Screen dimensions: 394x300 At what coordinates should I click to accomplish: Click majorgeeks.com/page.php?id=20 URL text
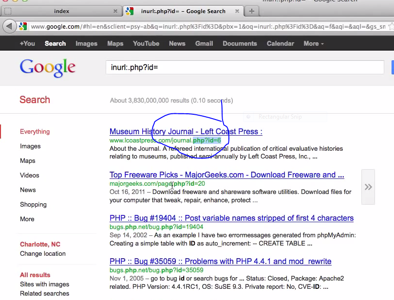157,184
